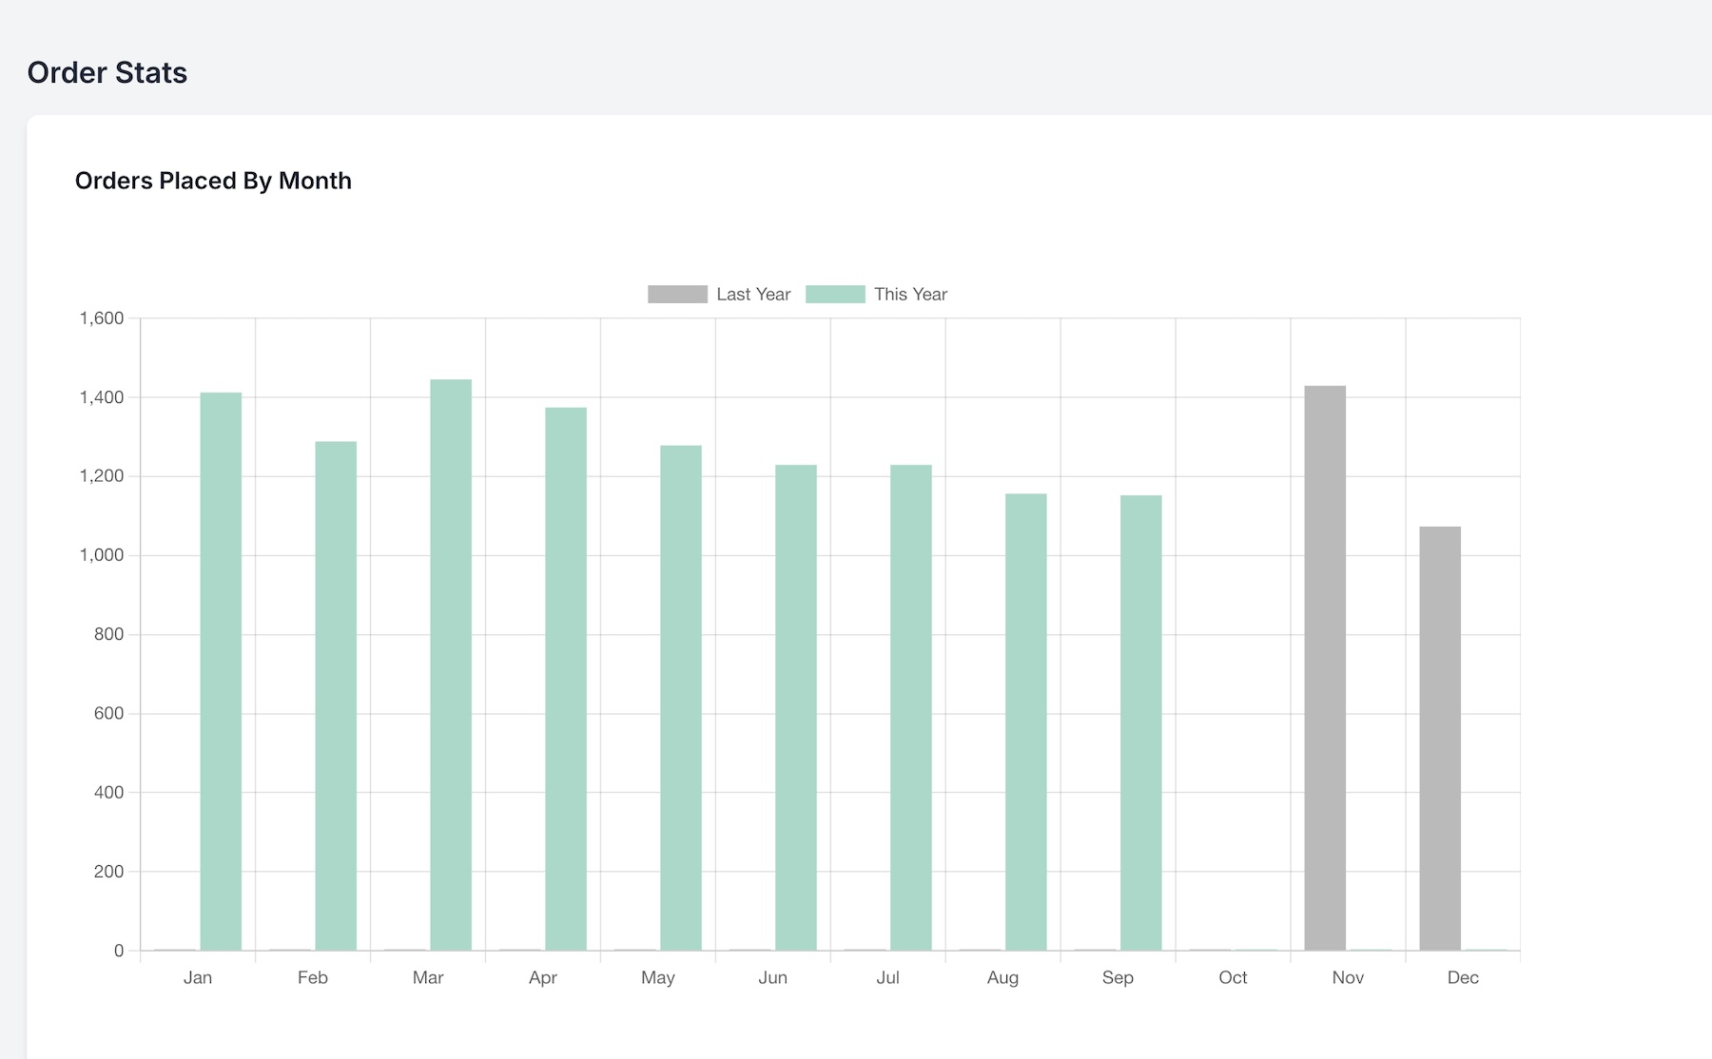The height and width of the screenshot is (1059, 1712).
Task: Click the green This Year legend swatch
Action: pyautogui.click(x=835, y=295)
